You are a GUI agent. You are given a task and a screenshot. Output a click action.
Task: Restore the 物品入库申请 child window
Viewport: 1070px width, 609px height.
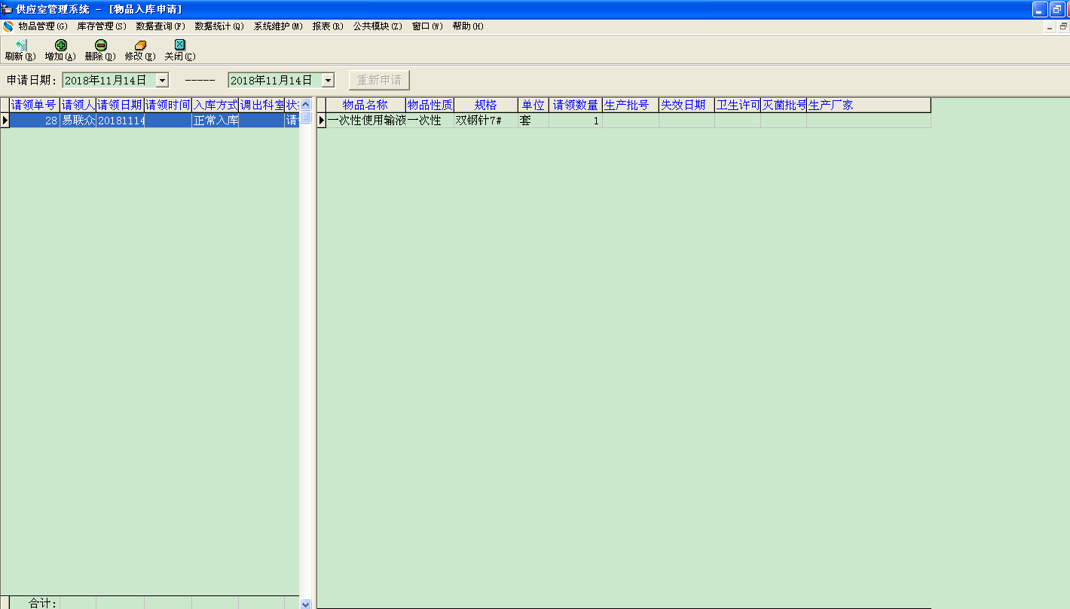click(x=1064, y=26)
